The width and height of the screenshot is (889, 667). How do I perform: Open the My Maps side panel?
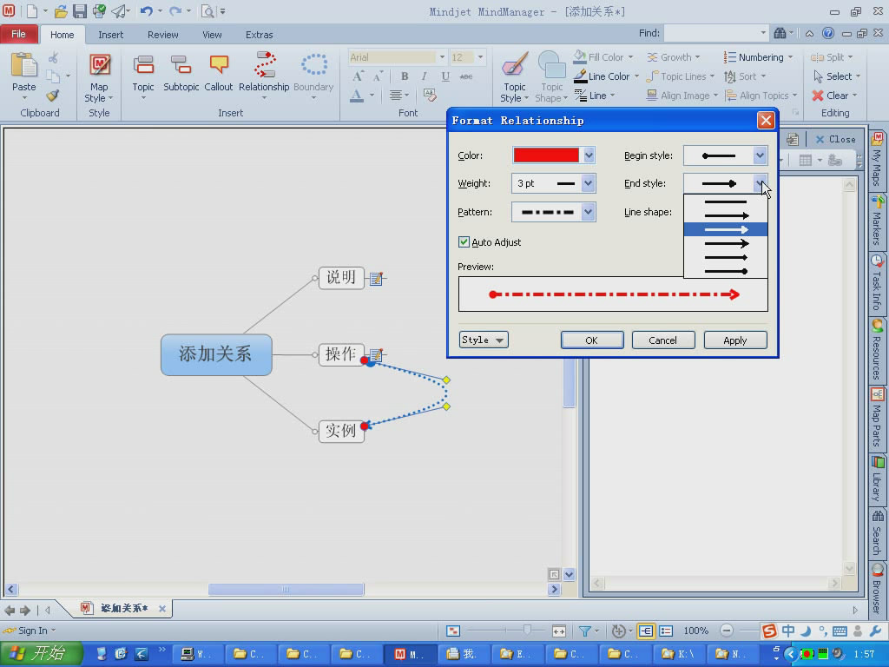point(877,161)
